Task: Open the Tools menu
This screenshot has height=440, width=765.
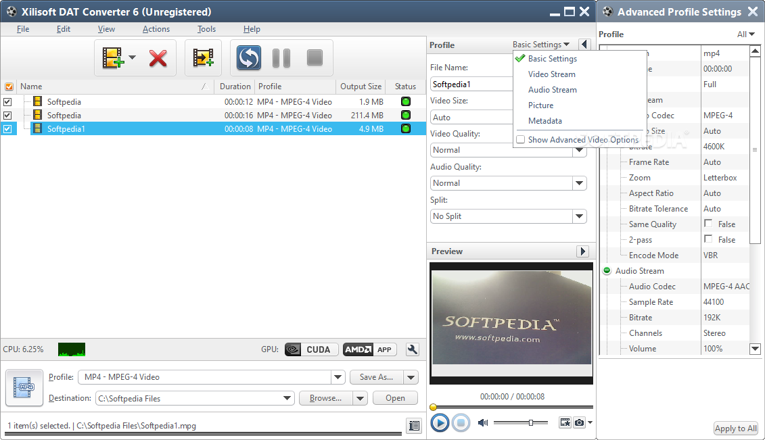Action: tap(206, 29)
